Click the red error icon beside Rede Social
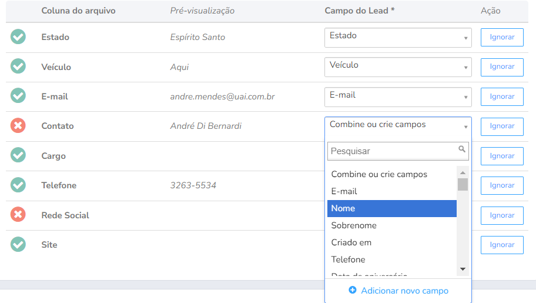This screenshot has width=536, height=303. click(18, 215)
